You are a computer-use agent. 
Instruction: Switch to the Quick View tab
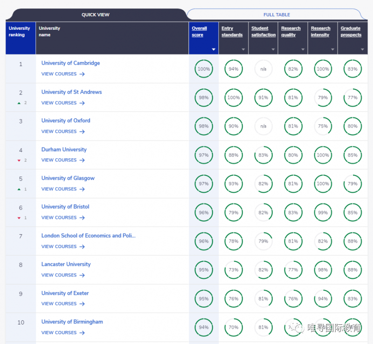tap(96, 15)
